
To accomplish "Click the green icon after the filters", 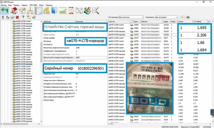I will (34, 17).
